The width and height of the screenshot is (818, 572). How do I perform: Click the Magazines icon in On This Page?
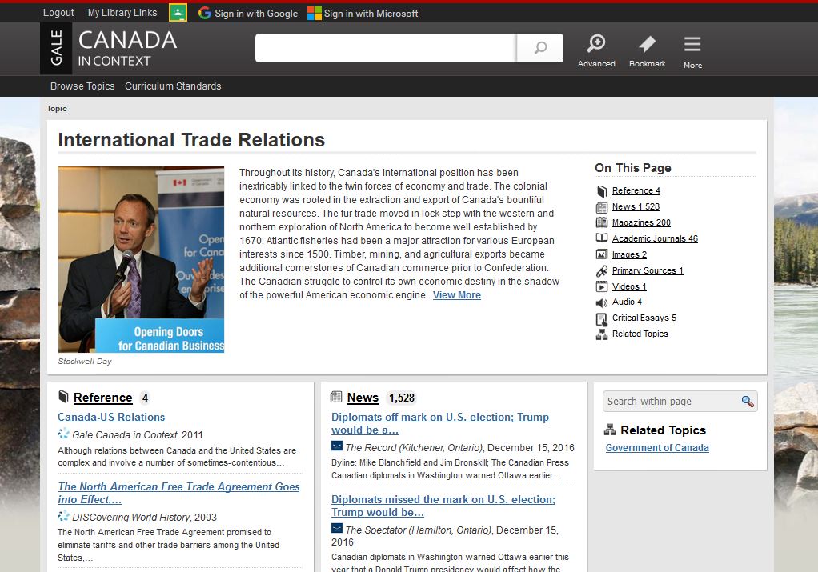click(602, 222)
